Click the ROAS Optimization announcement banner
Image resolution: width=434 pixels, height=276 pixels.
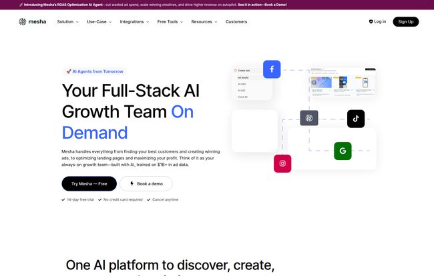[216, 4]
